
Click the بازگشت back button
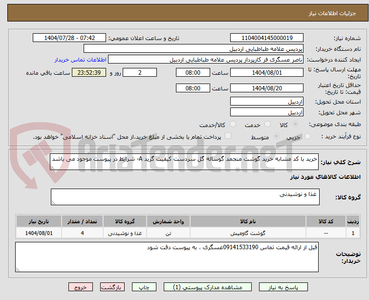[112, 287]
